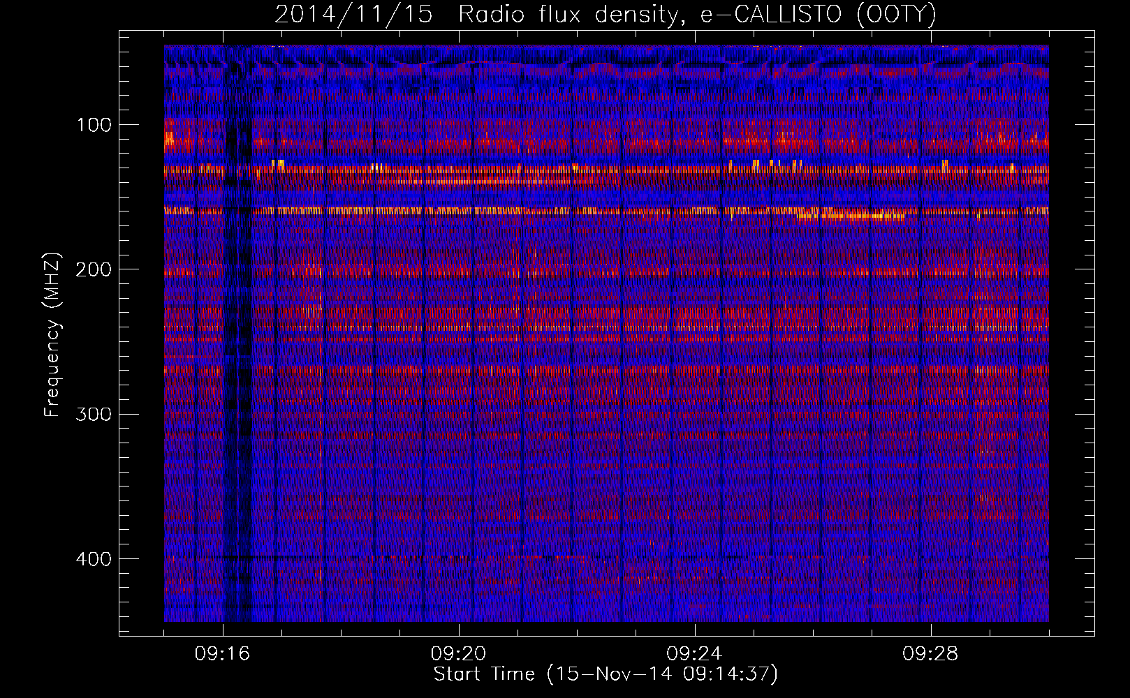This screenshot has height=698, width=1130.
Task: Click the 200 frequency tick label
Action: click(x=92, y=269)
